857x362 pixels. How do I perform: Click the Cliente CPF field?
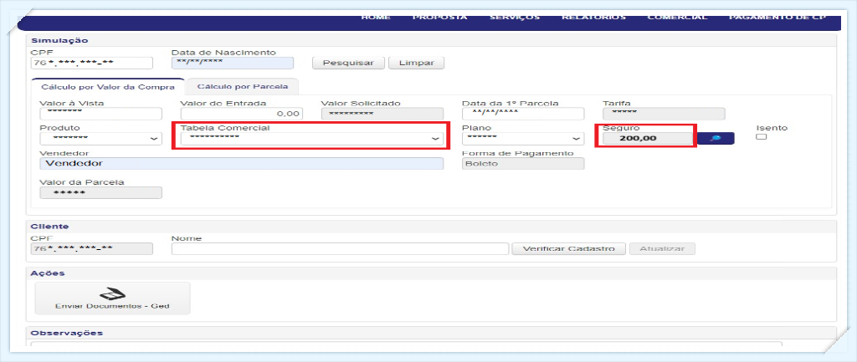pyautogui.click(x=92, y=249)
